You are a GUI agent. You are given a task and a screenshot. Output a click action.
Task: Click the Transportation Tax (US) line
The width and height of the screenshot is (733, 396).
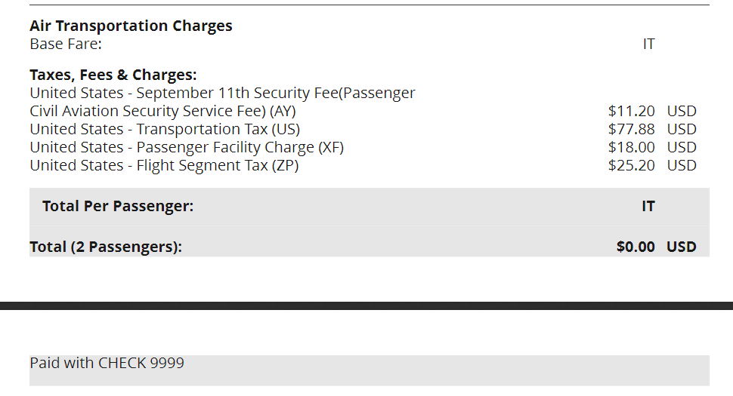pyautogui.click(x=165, y=129)
